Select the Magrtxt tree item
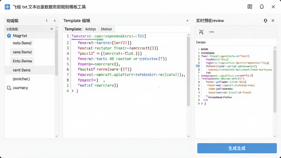Viewport: 281px width, 158px height. pos(30,36)
